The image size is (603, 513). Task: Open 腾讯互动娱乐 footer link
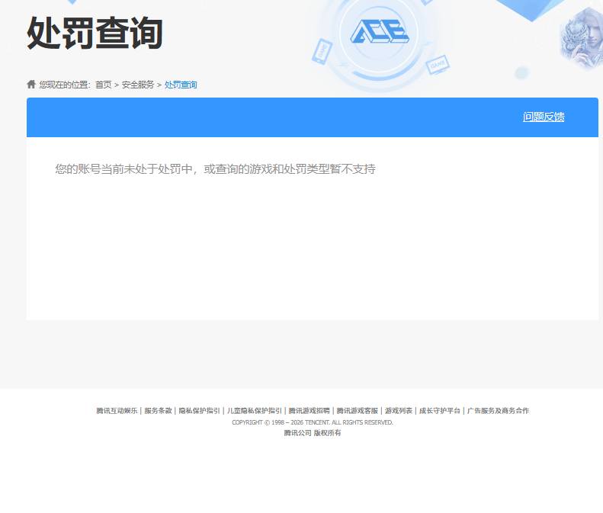[x=117, y=411]
